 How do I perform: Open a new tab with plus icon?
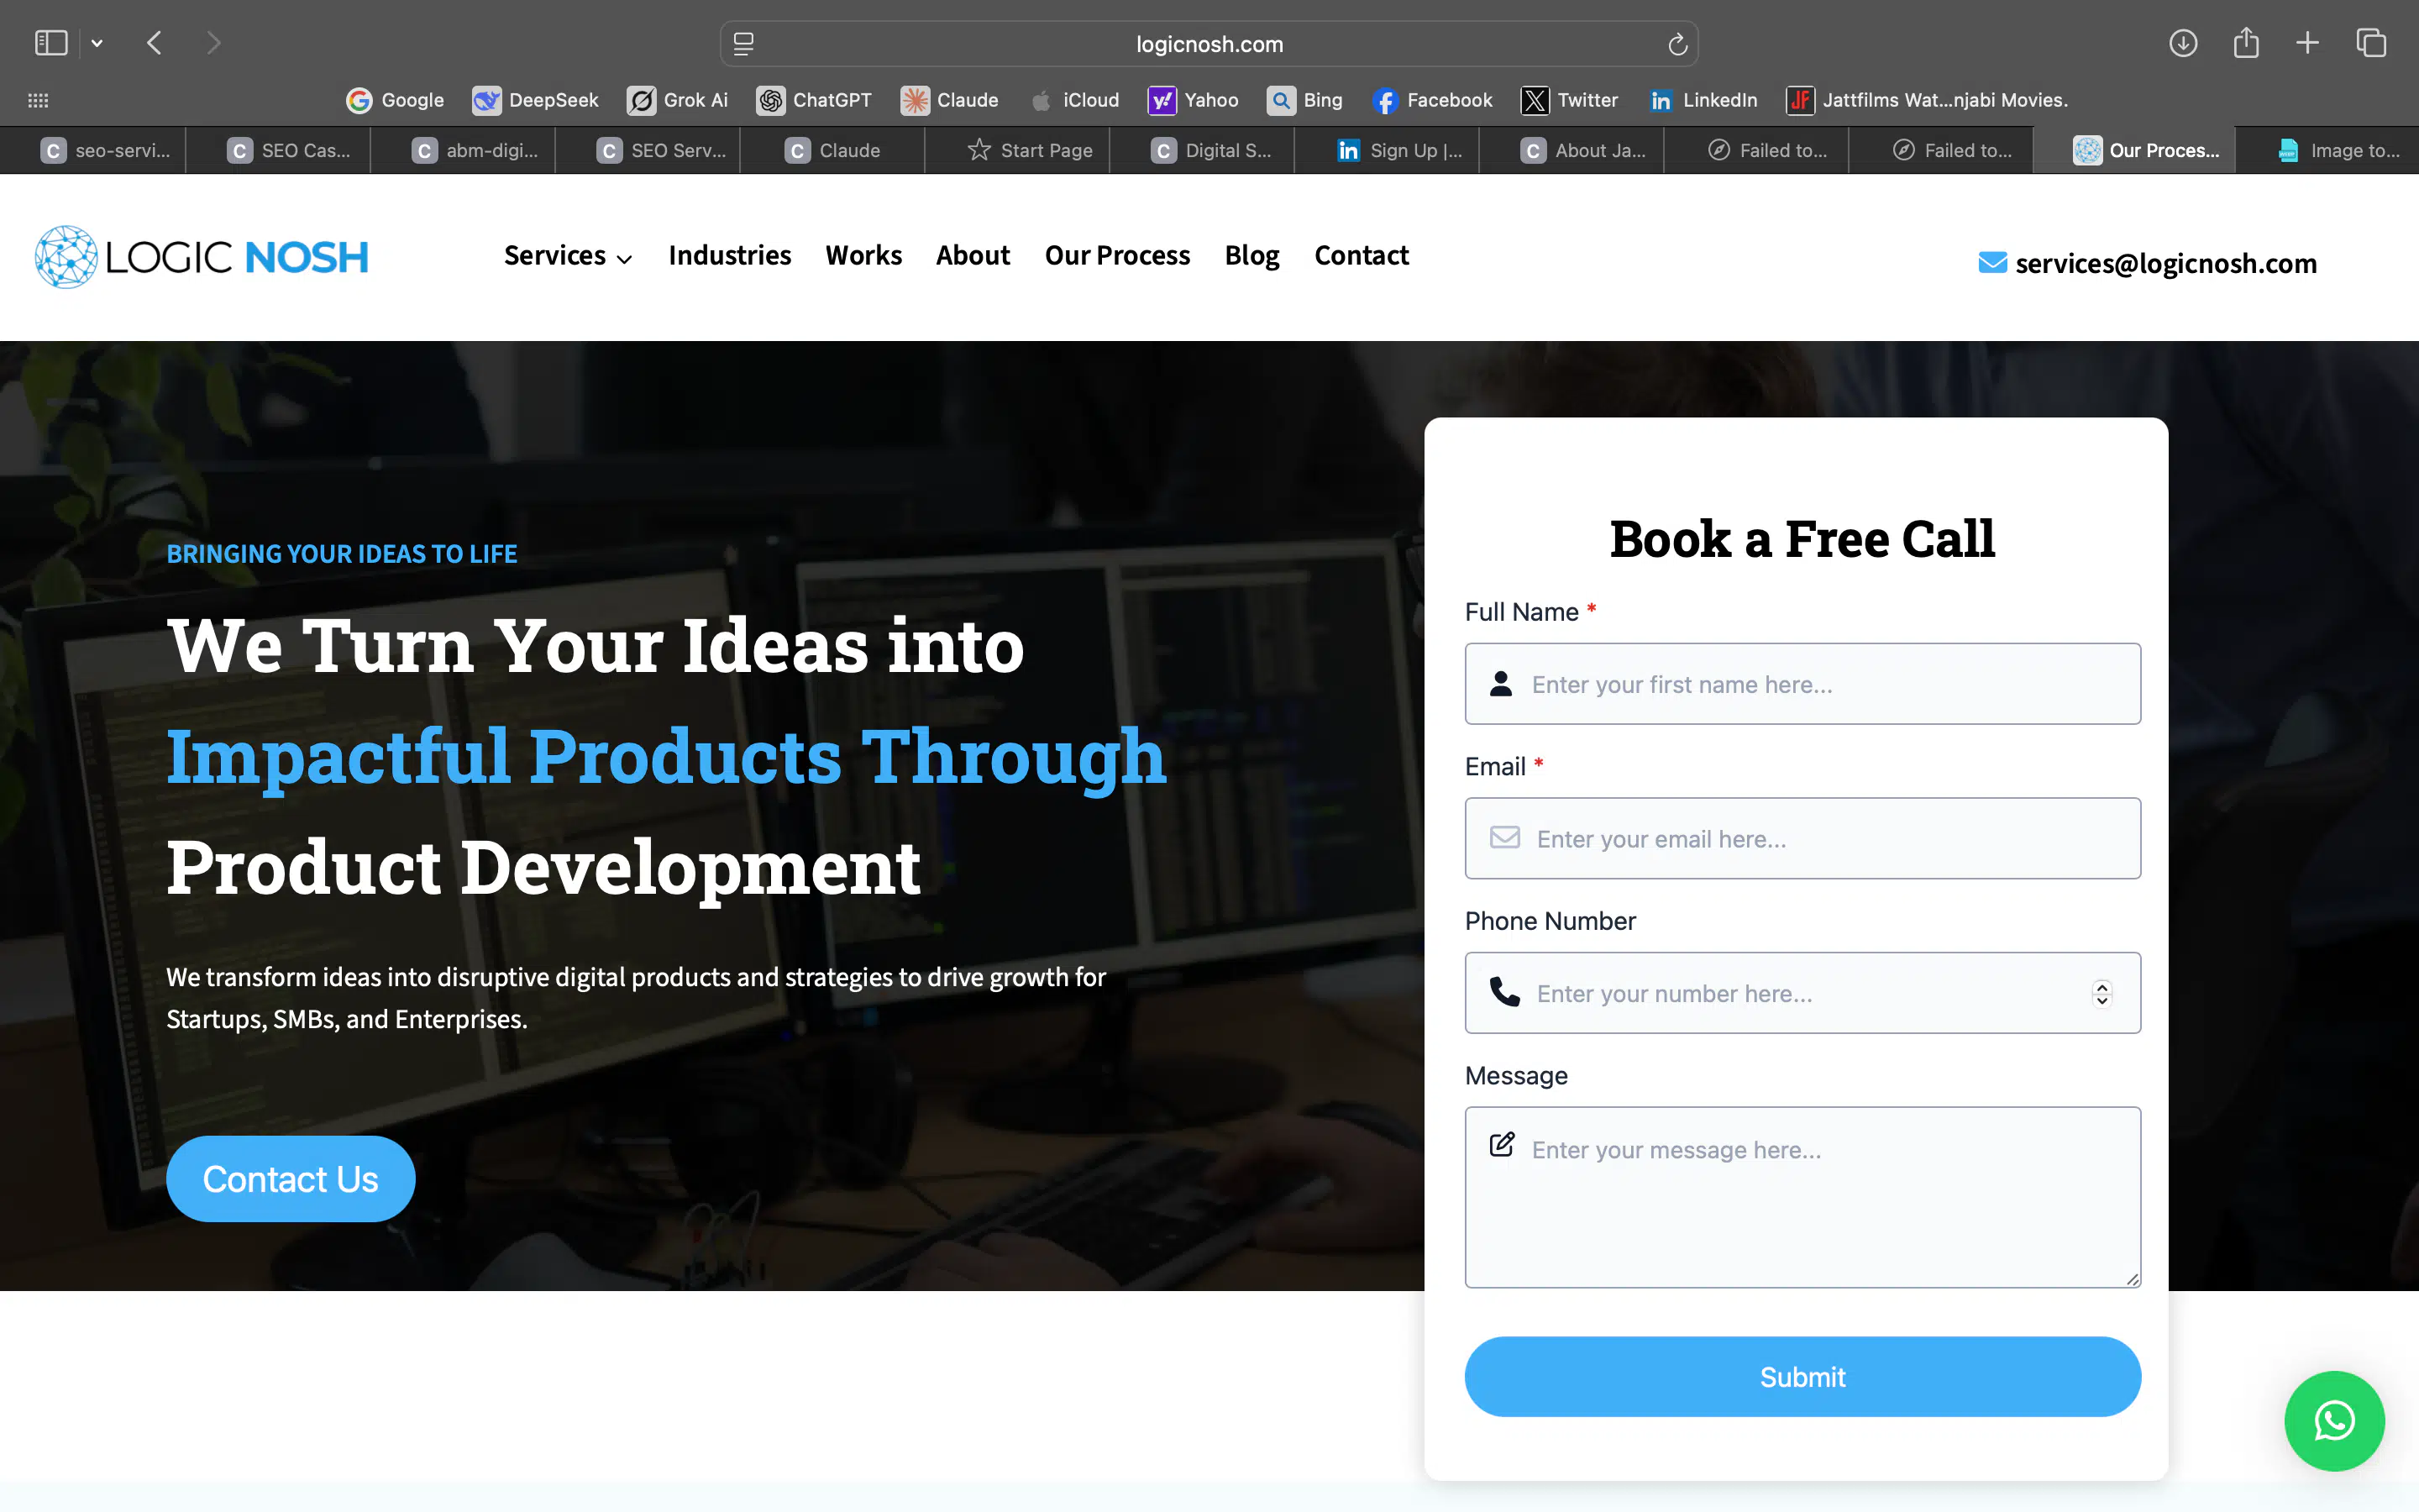(x=2307, y=43)
